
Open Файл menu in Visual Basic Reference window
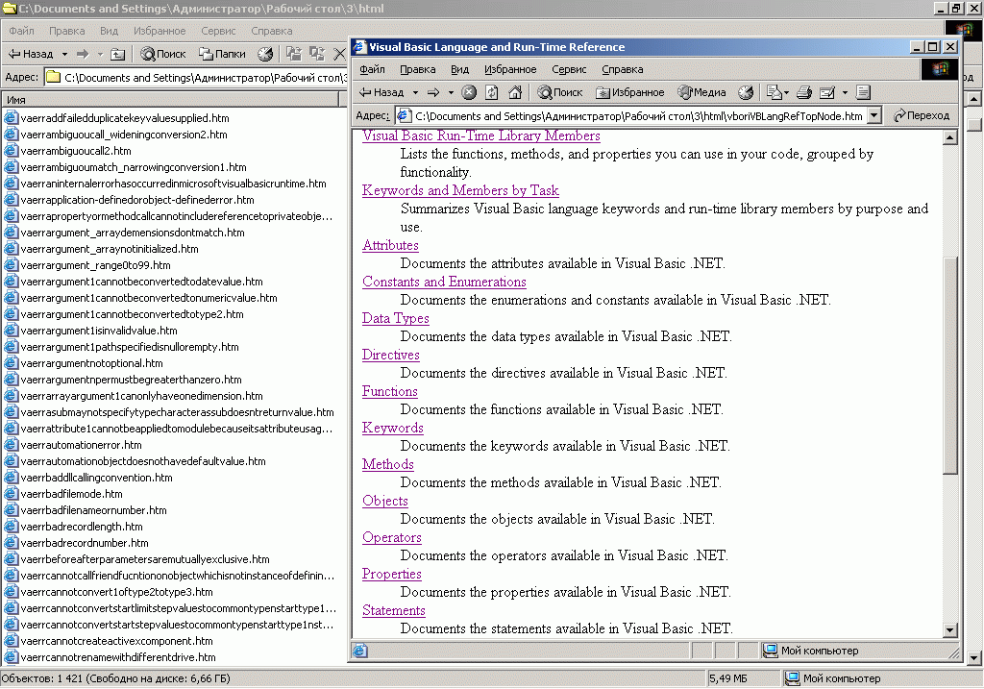[372, 69]
